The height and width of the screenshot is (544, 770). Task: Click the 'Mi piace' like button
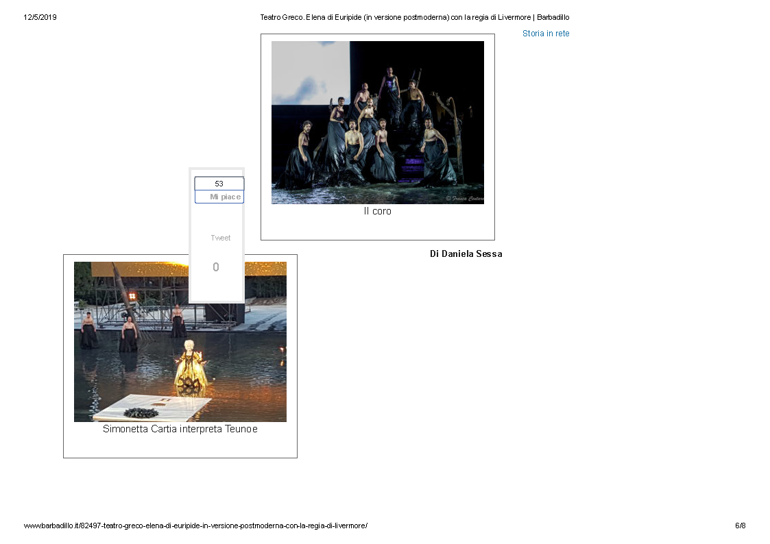pyautogui.click(x=219, y=197)
